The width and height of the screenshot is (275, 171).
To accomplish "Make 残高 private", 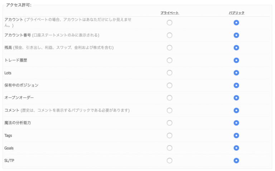I will pyautogui.click(x=169, y=48).
